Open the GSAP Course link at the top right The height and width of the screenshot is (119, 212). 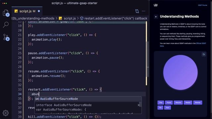[x=202, y=5]
